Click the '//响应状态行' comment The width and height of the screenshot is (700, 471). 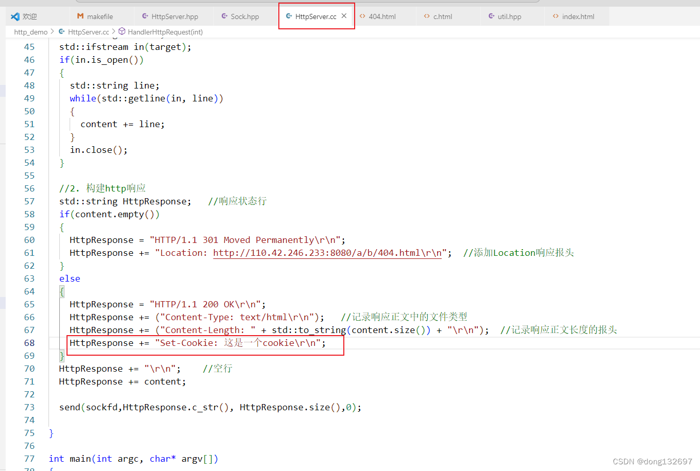point(238,201)
